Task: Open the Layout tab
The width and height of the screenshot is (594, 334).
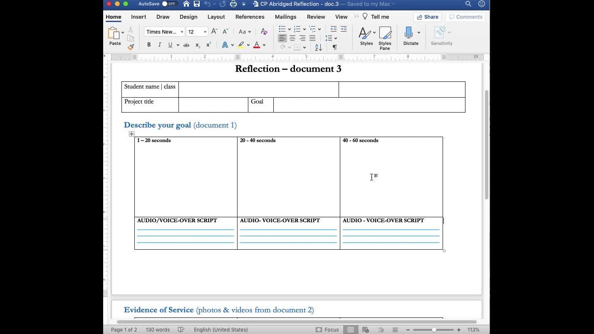Action: pos(216,17)
